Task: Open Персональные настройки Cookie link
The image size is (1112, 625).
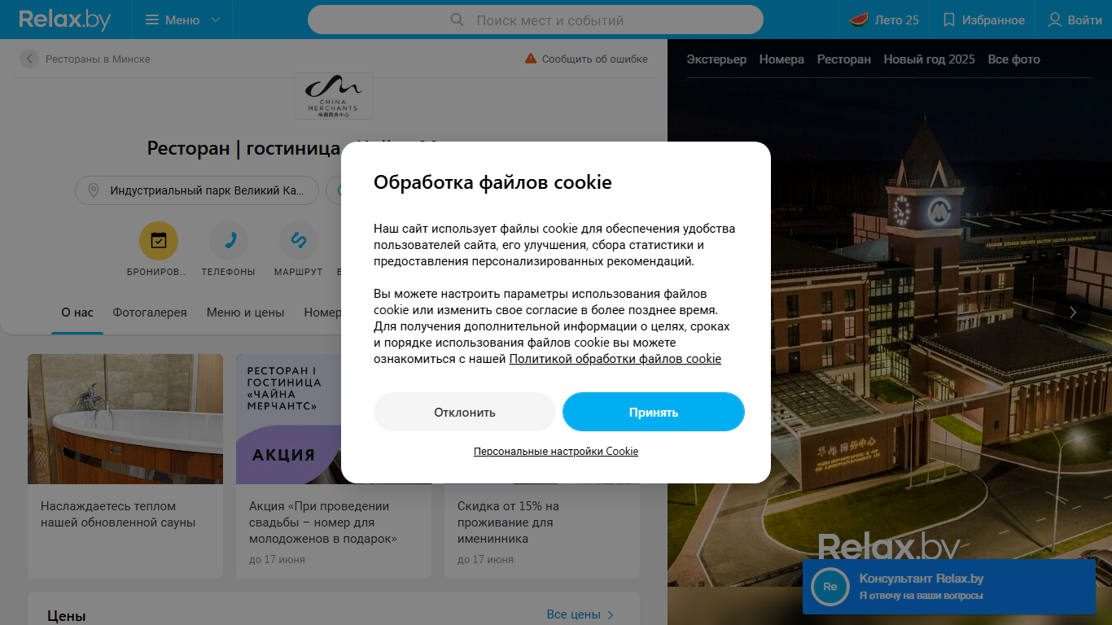Action: [x=556, y=452]
